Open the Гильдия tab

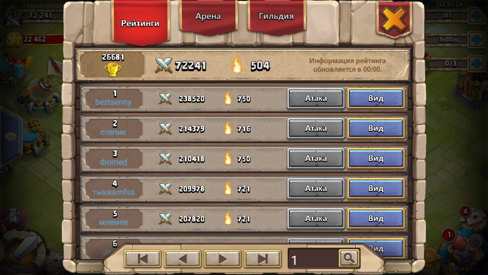pos(276,16)
